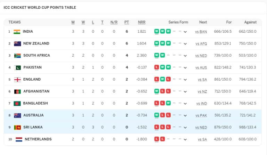This screenshot has height=155, width=267.
Task: Click the New Zealand flag icon
Action: coord(17,44)
